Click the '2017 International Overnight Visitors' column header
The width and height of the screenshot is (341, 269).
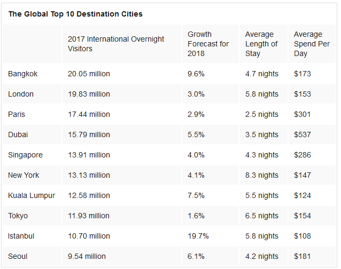pos(116,44)
